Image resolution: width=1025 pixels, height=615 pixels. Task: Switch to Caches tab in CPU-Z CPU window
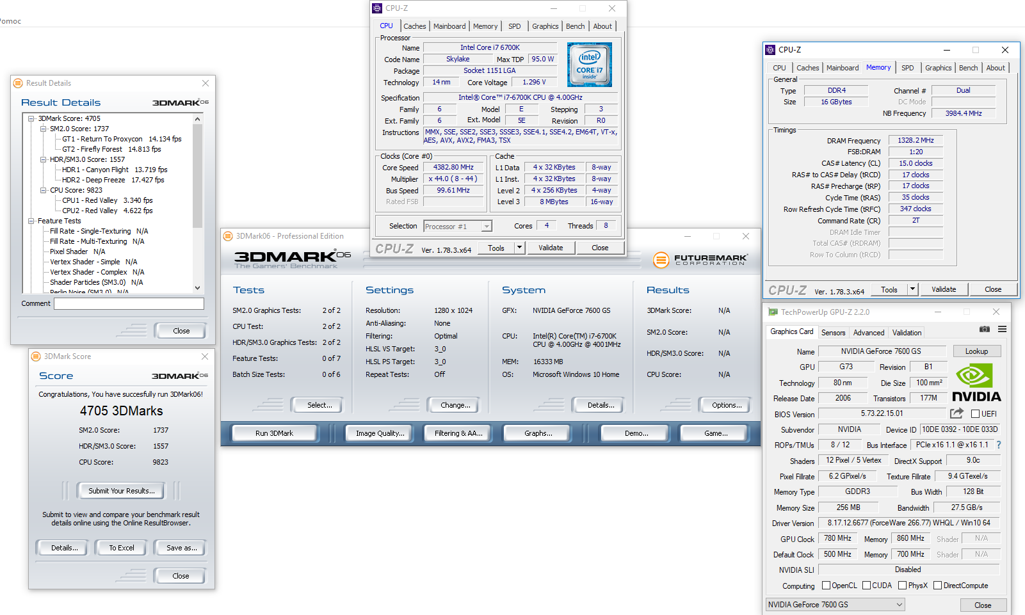point(415,26)
